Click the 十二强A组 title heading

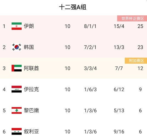coord(73,7)
